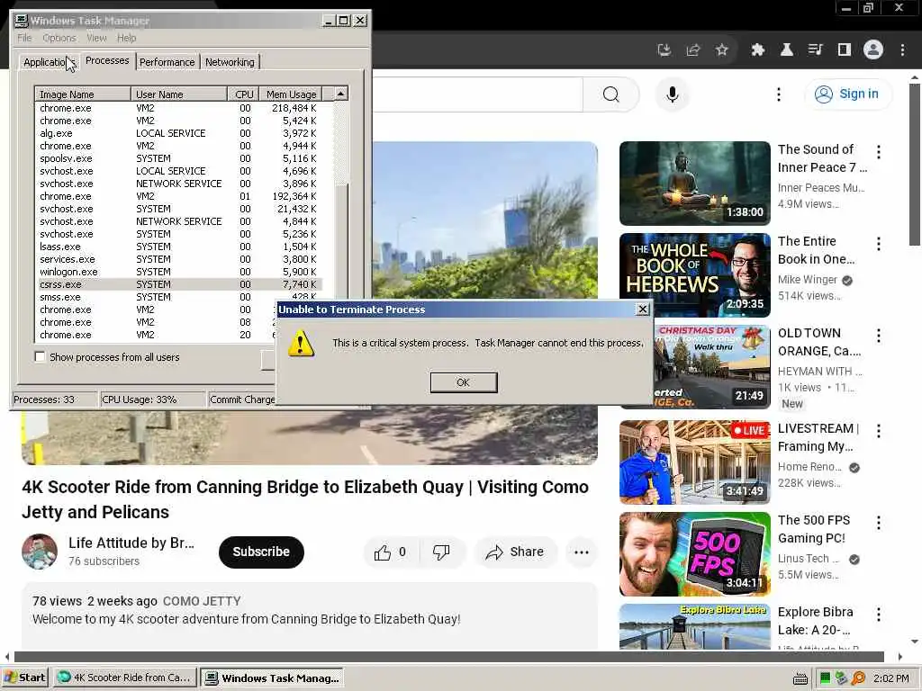This screenshot has width=922, height=691.
Task: Click the process list scroll-up arrow
Action: 341,94
